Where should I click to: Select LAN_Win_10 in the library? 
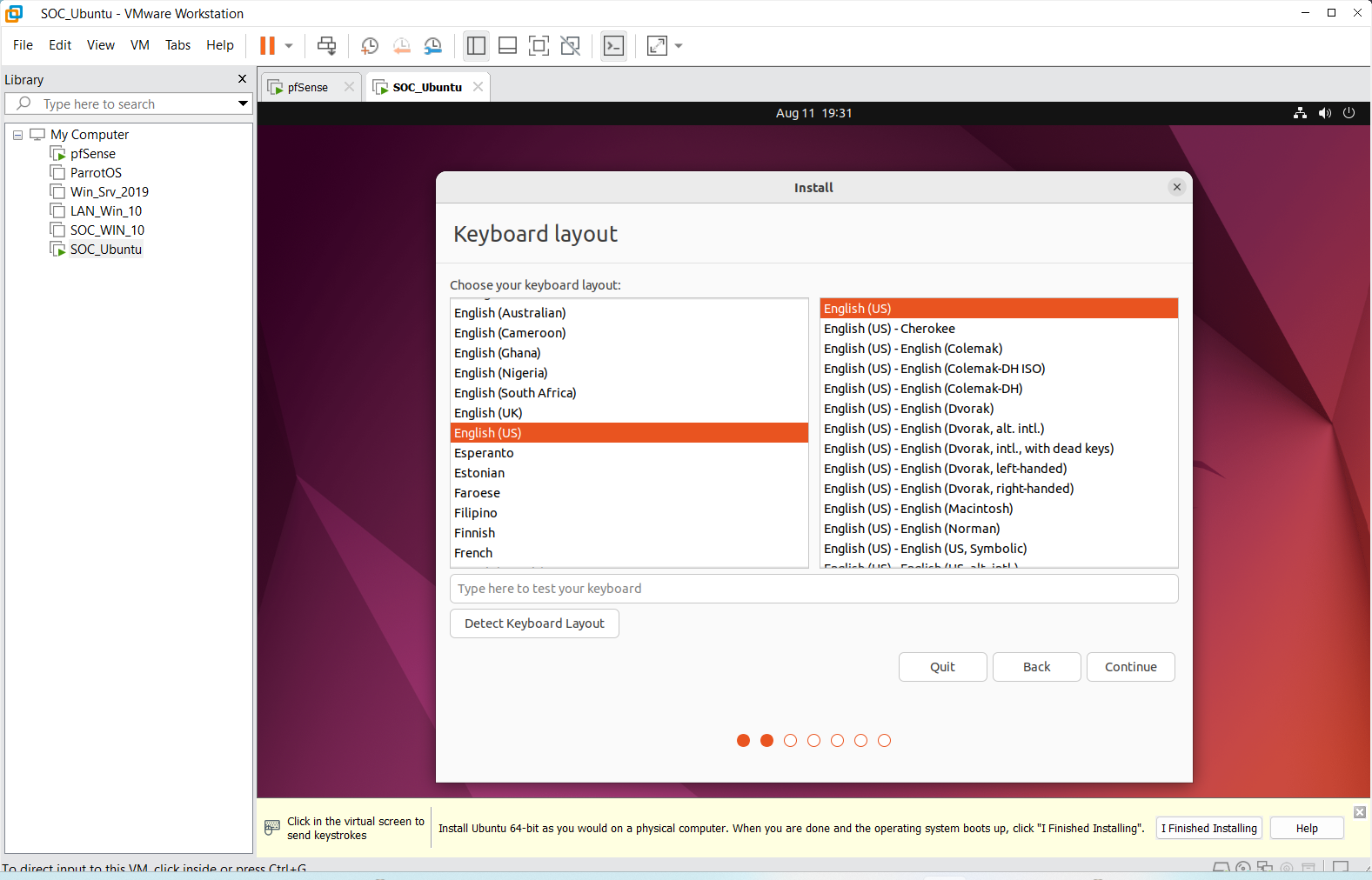[x=106, y=211]
